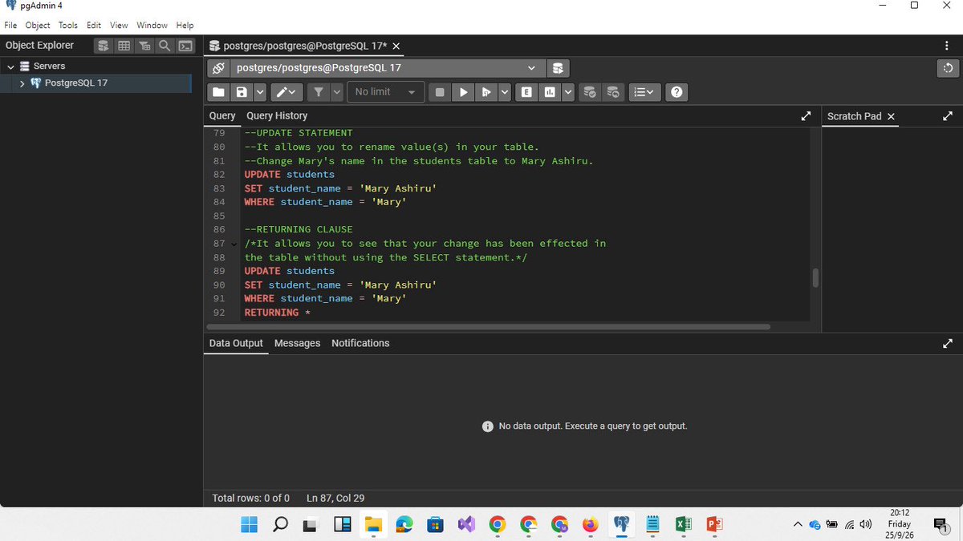The width and height of the screenshot is (963, 541).
Task: Open the Help menu
Action: [185, 25]
